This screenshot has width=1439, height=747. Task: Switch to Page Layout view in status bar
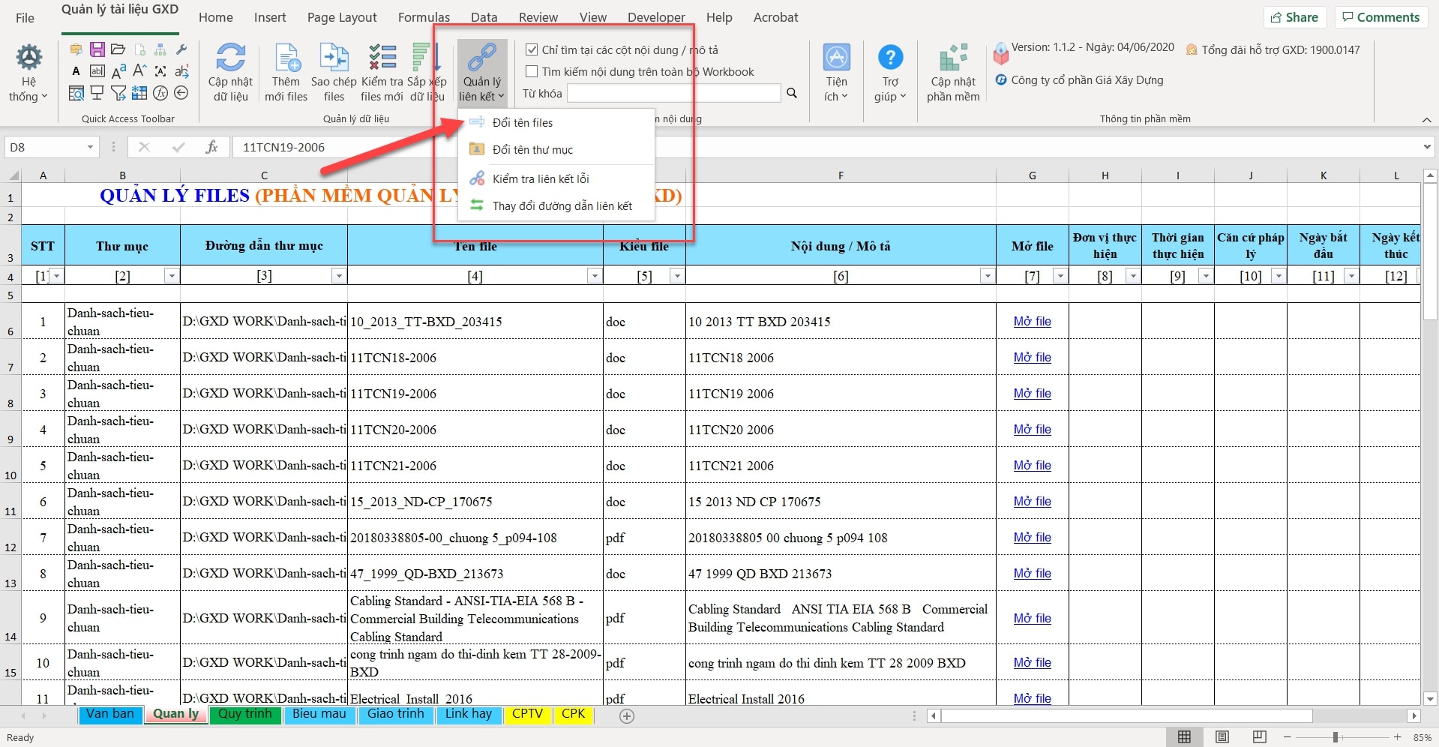click(1222, 737)
